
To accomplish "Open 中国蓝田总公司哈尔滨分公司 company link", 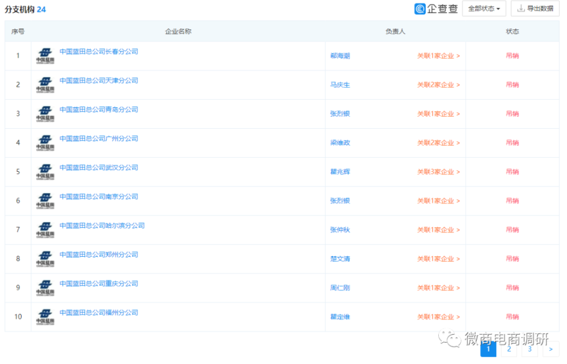I will 102,226.
